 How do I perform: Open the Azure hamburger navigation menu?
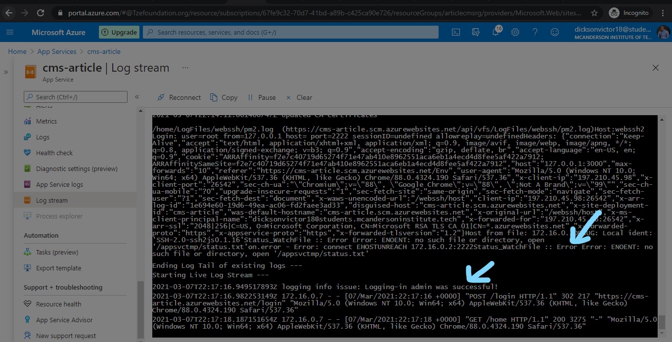coord(10,32)
